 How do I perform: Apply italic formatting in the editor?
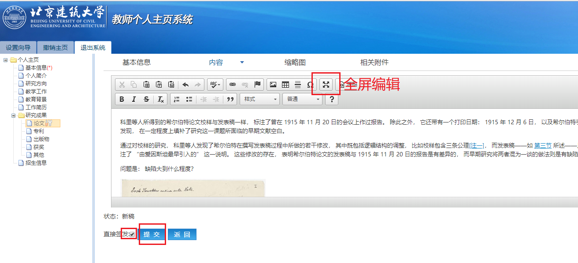[x=134, y=99]
